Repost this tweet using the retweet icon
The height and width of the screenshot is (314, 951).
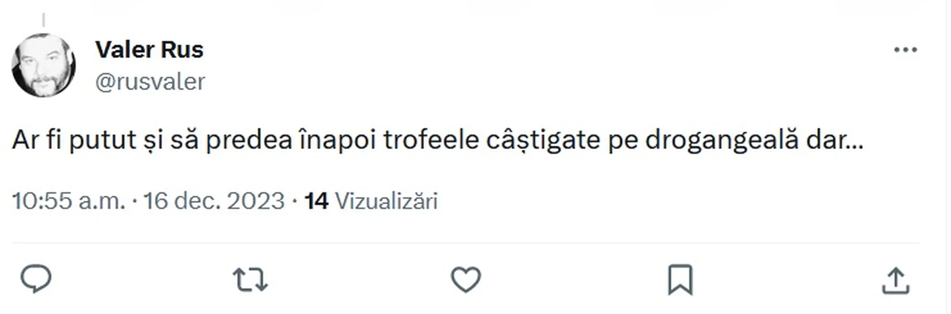click(250, 280)
